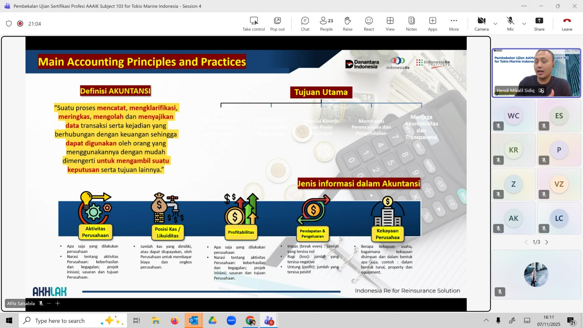Go to next participants page
Image resolution: width=583 pixels, height=328 pixels.
tap(547, 242)
